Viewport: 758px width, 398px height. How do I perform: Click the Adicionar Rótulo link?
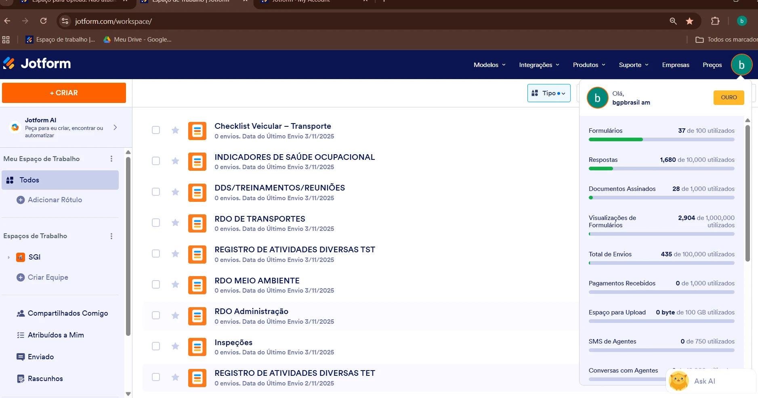55,199
